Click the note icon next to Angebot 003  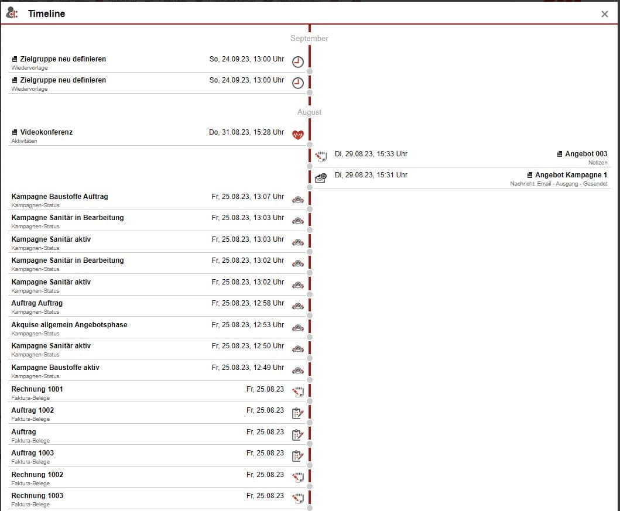[x=321, y=157]
